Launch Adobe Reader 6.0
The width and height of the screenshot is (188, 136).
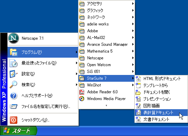pos(107,92)
